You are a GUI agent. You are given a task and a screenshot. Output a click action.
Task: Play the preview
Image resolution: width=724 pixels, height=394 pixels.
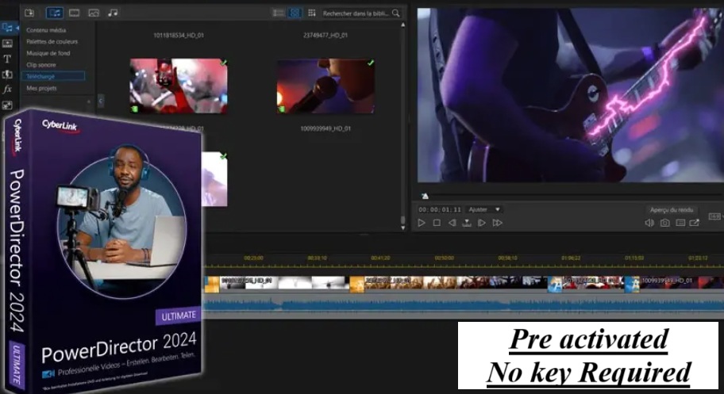tap(422, 223)
